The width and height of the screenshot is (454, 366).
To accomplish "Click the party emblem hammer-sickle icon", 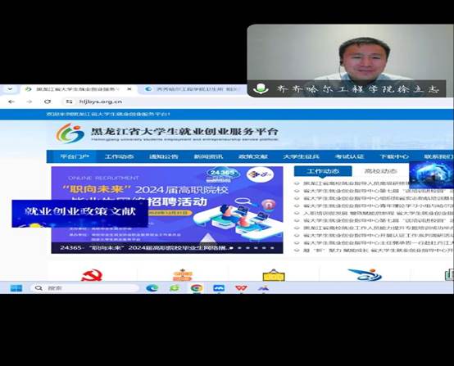I will (x=92, y=275).
